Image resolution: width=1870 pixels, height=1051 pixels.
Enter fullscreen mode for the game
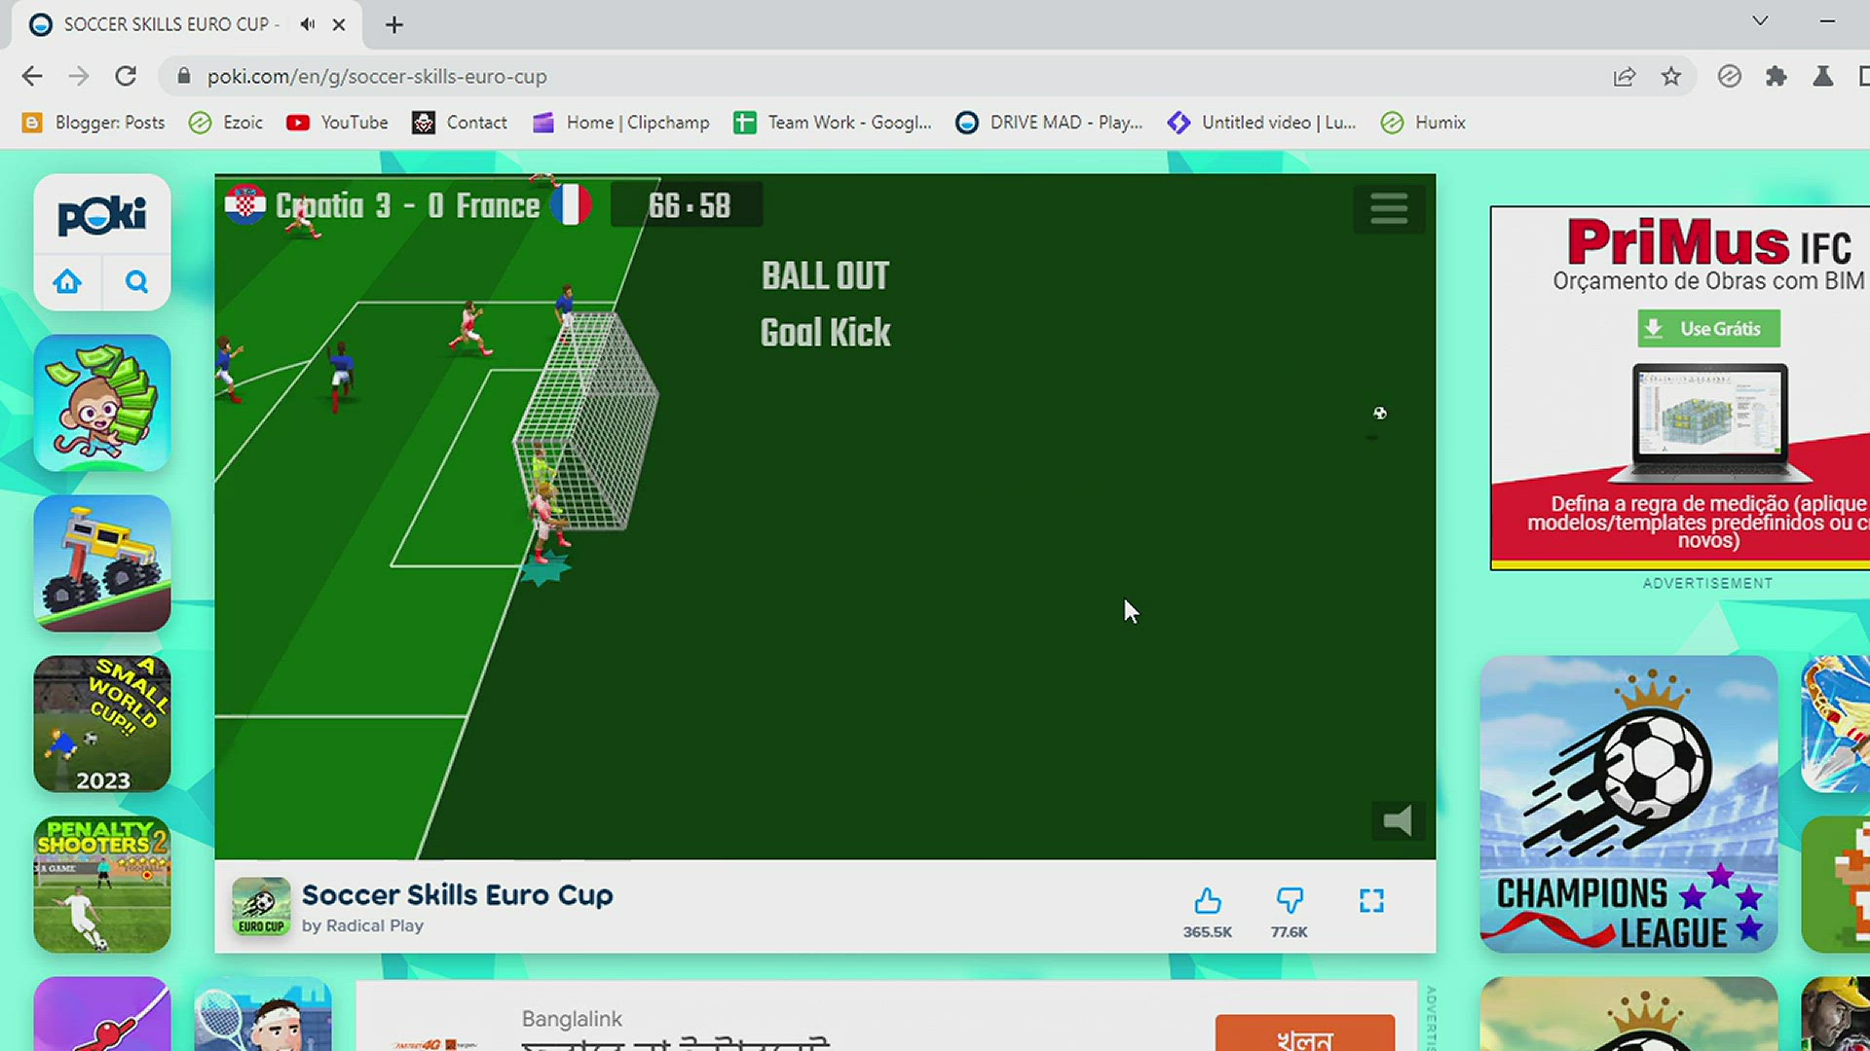coord(1371,901)
